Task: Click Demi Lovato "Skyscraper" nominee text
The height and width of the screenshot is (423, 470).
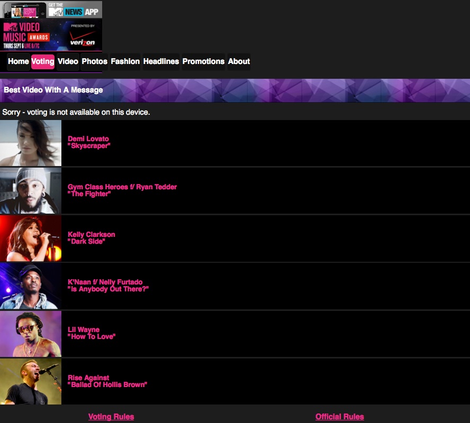Action: [x=89, y=142]
